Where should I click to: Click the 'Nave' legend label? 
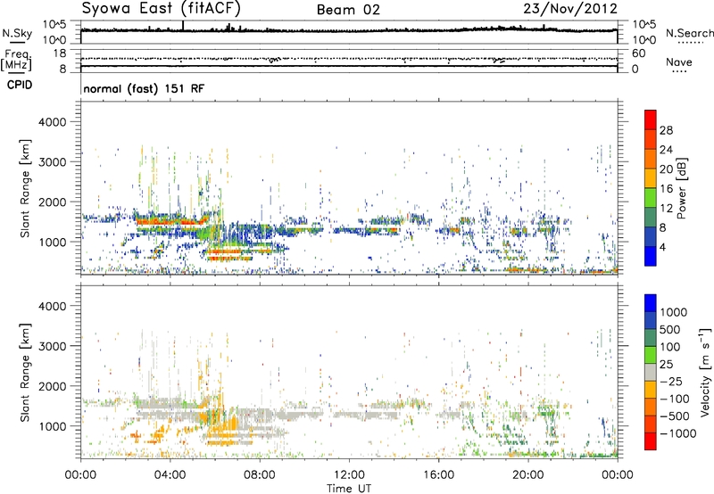click(679, 62)
